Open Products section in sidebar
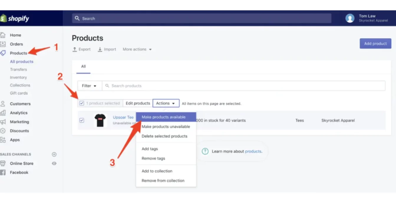This screenshot has height=210, width=396. [x=19, y=53]
